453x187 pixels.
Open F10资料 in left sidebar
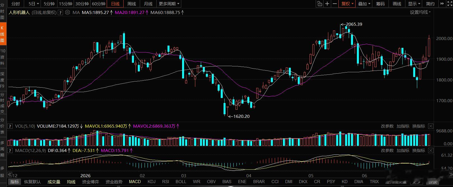pyautogui.click(x=2, y=57)
